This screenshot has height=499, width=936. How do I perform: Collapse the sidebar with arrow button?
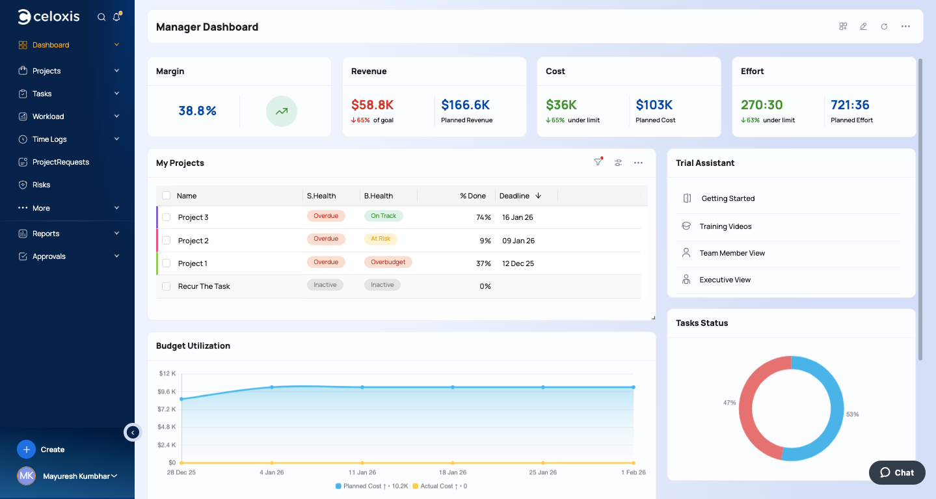click(x=133, y=432)
